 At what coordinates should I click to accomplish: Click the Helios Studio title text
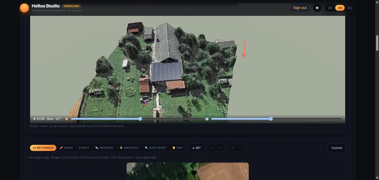(46, 6)
